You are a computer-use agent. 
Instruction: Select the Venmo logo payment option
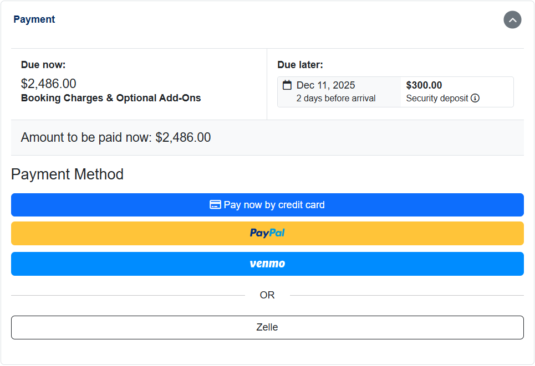coord(267,264)
